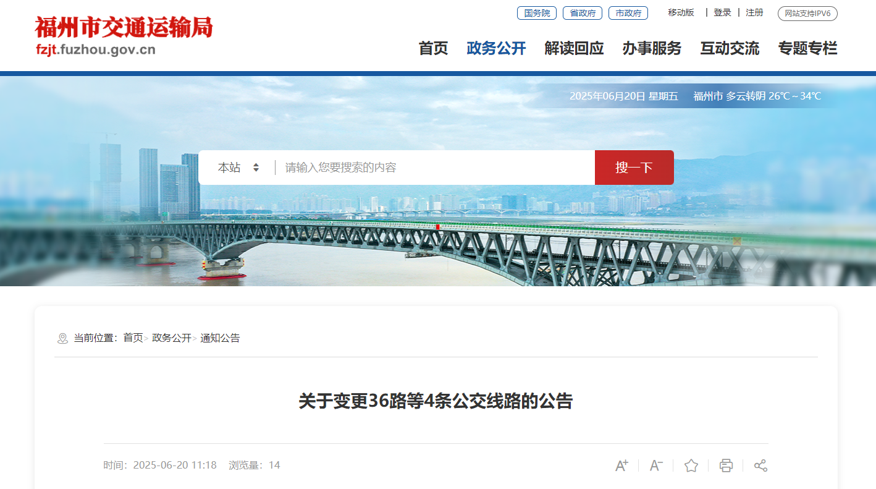Print the article using the printer icon
This screenshot has height=489, width=876.
tap(726, 466)
